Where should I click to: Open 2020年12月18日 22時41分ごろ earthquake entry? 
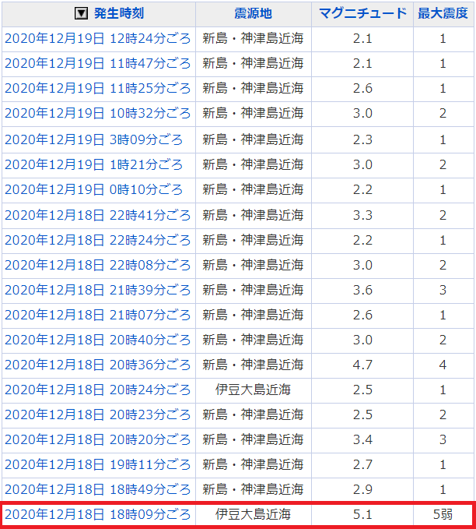[98, 215]
